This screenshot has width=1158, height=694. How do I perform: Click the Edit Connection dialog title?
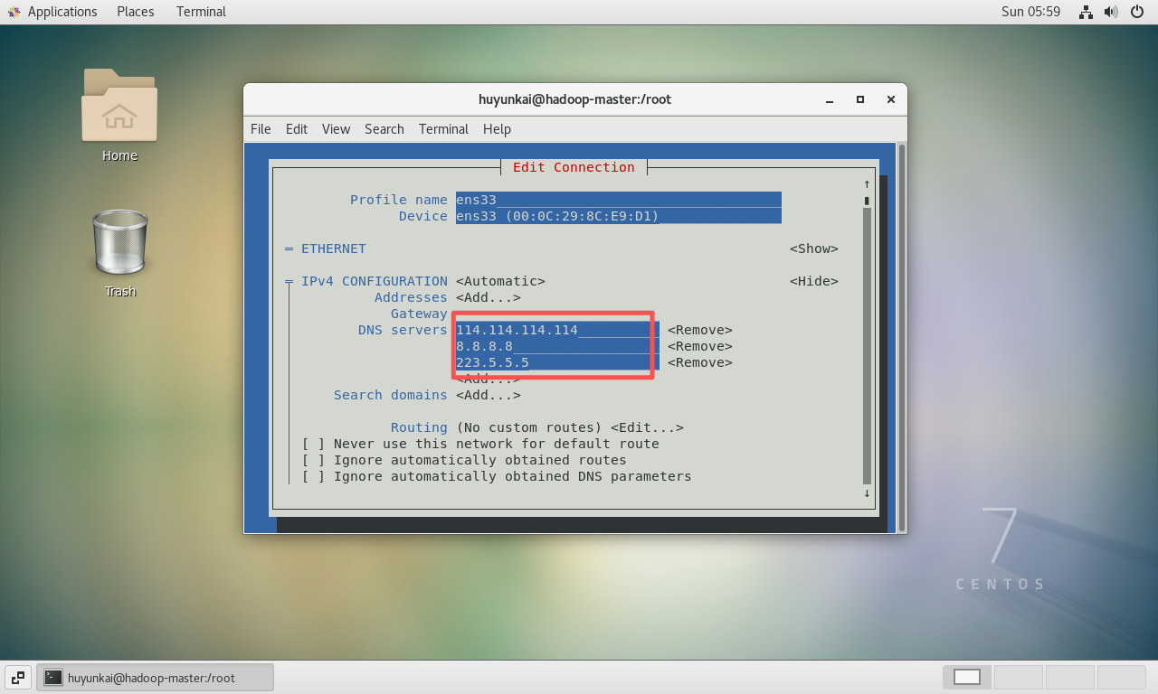tap(574, 167)
